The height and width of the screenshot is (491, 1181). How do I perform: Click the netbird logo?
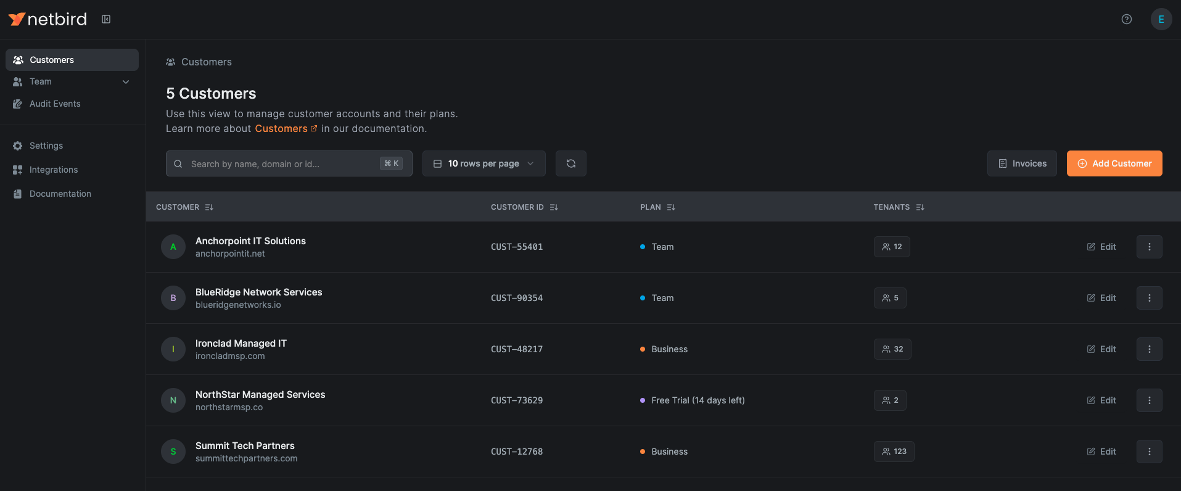point(47,19)
